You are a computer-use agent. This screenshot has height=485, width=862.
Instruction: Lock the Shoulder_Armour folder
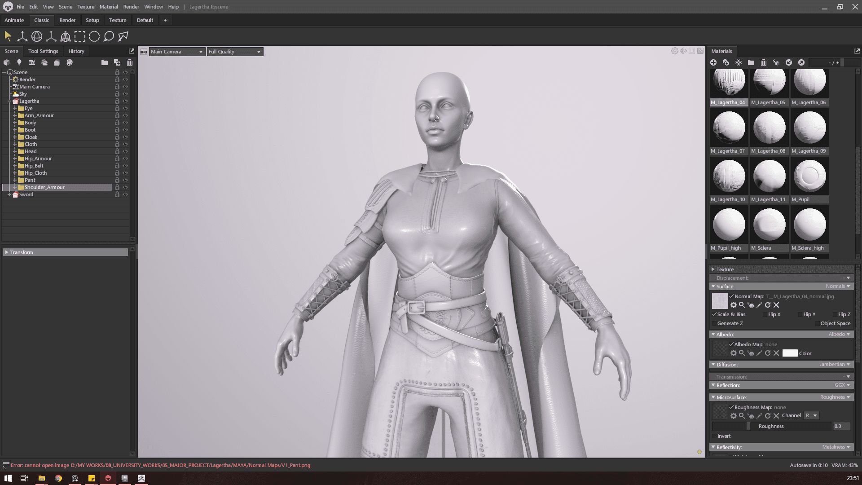pos(117,187)
